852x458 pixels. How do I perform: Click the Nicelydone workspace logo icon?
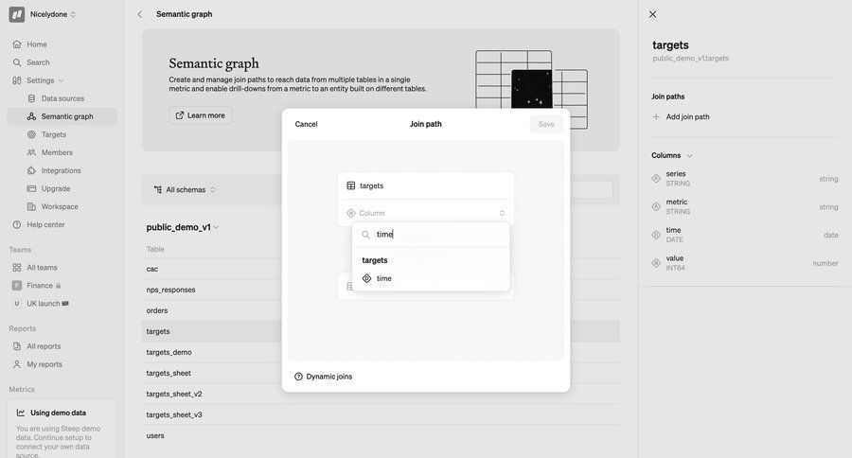coord(17,15)
